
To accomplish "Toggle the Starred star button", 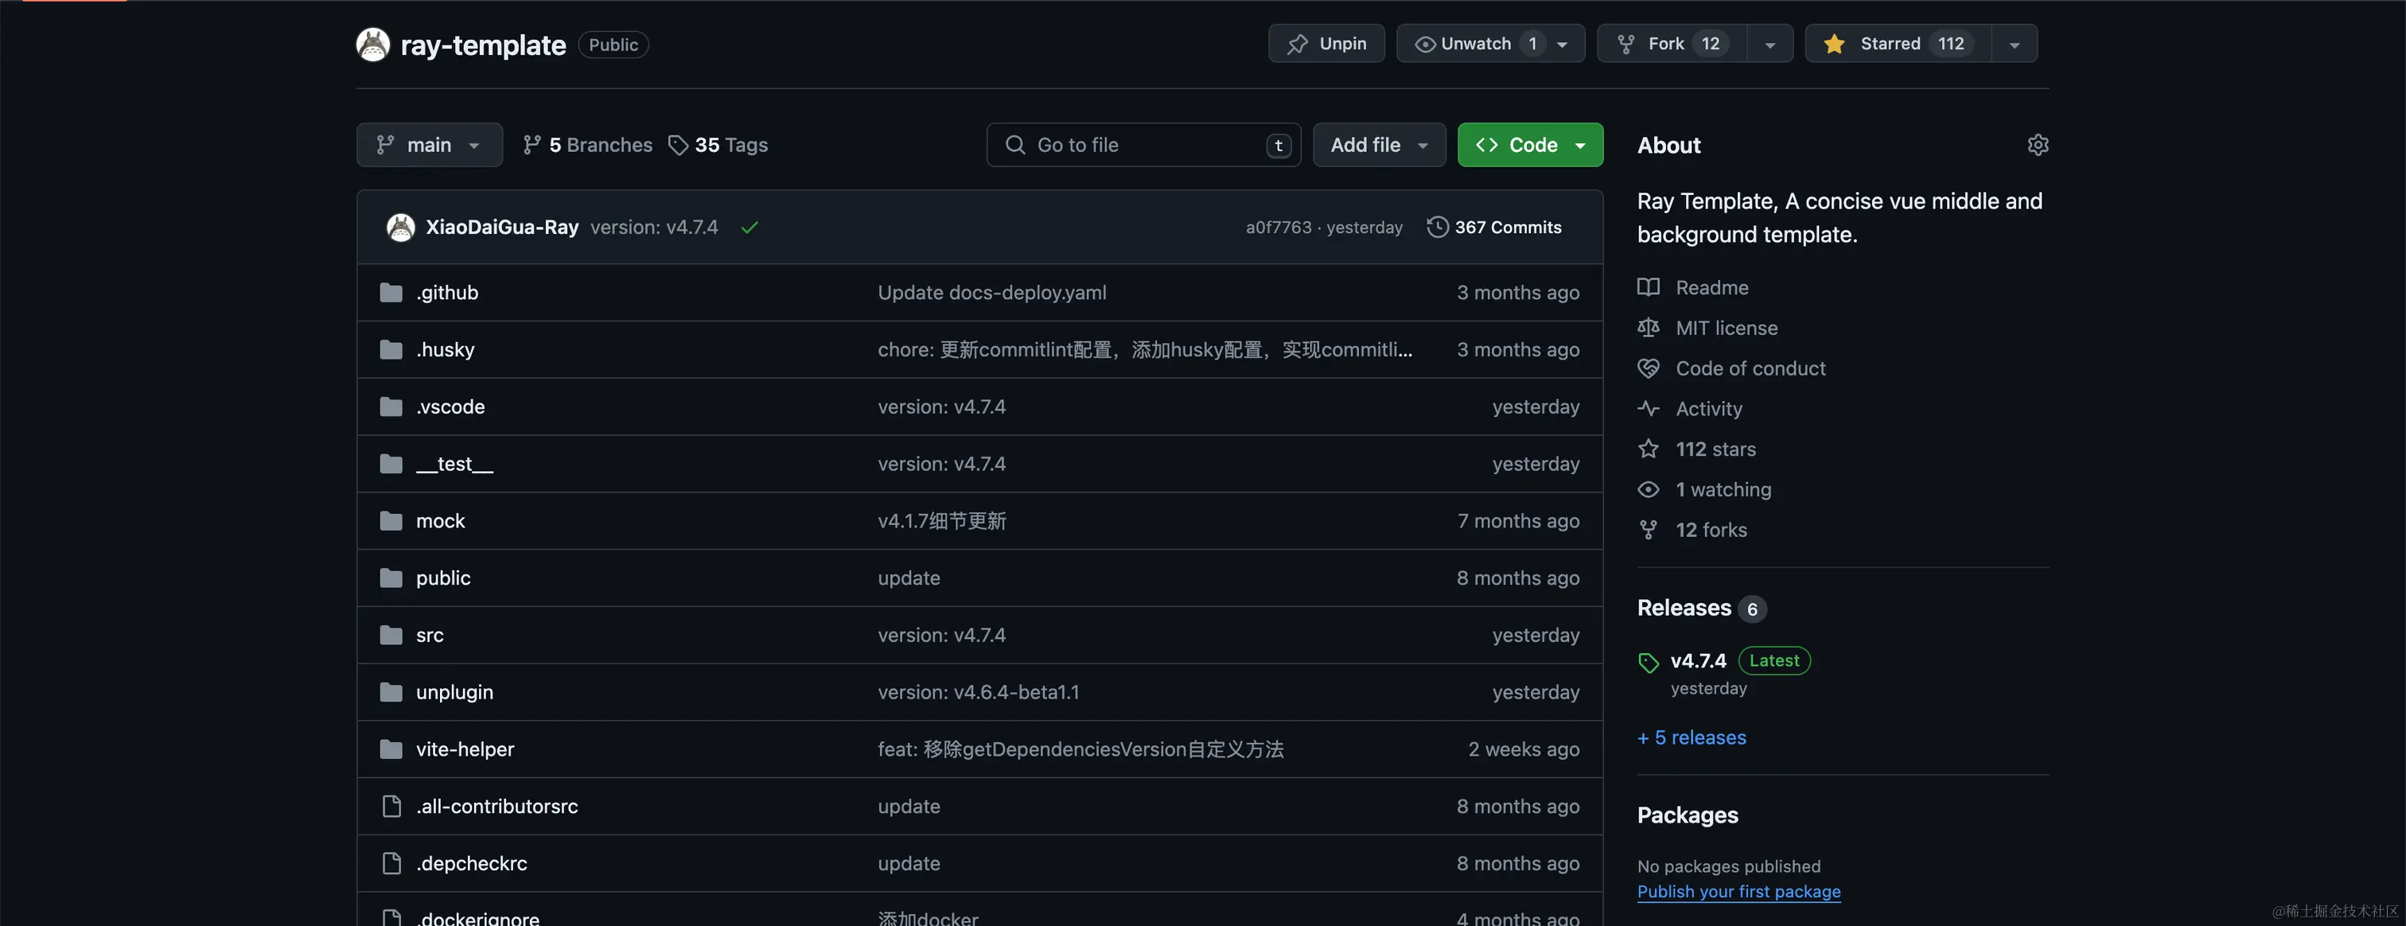I will pos(1897,44).
